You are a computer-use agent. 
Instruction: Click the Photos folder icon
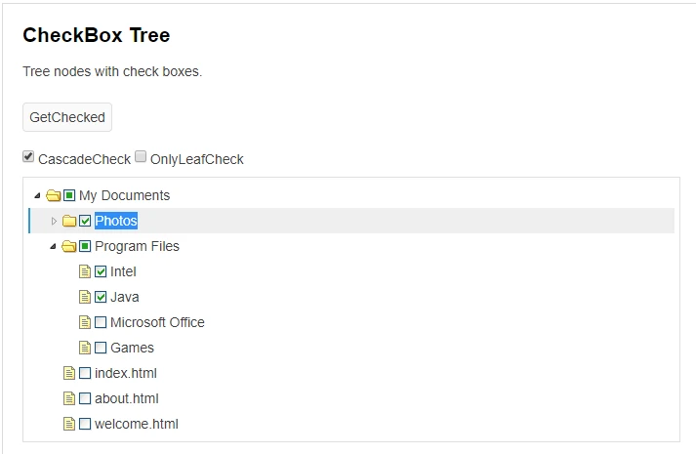click(69, 221)
